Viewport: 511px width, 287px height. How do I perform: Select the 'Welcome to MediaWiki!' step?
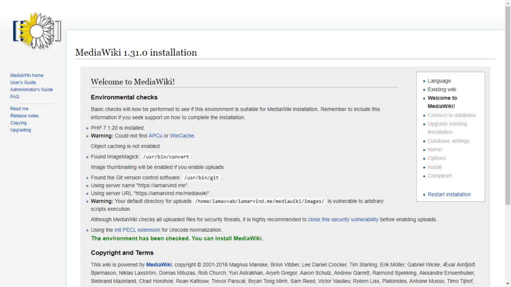click(442, 102)
